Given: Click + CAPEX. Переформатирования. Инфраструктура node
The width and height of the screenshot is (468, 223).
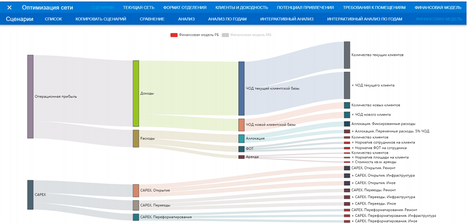Looking at the screenshot, I should click(347, 215).
